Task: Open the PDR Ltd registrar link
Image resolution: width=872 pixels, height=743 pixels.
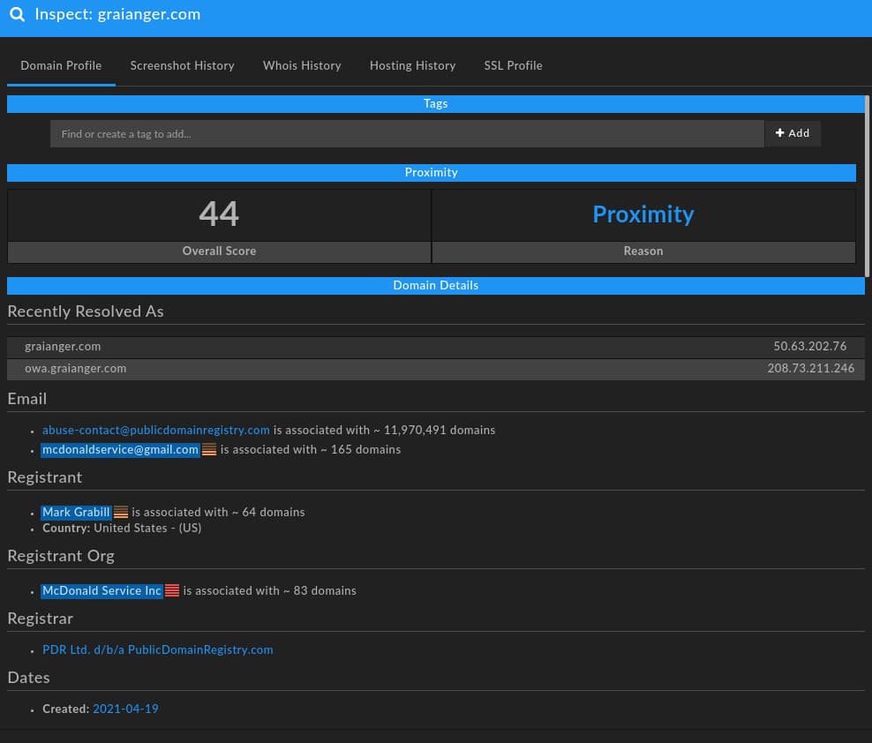Action: pyautogui.click(x=157, y=650)
